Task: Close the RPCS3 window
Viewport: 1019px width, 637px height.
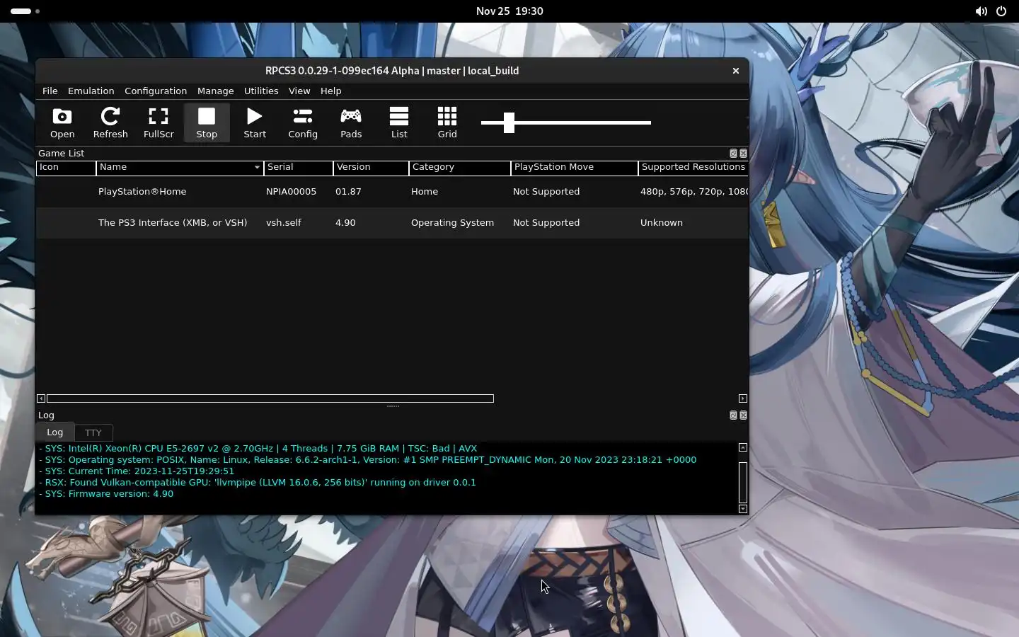Action: pyautogui.click(x=736, y=71)
